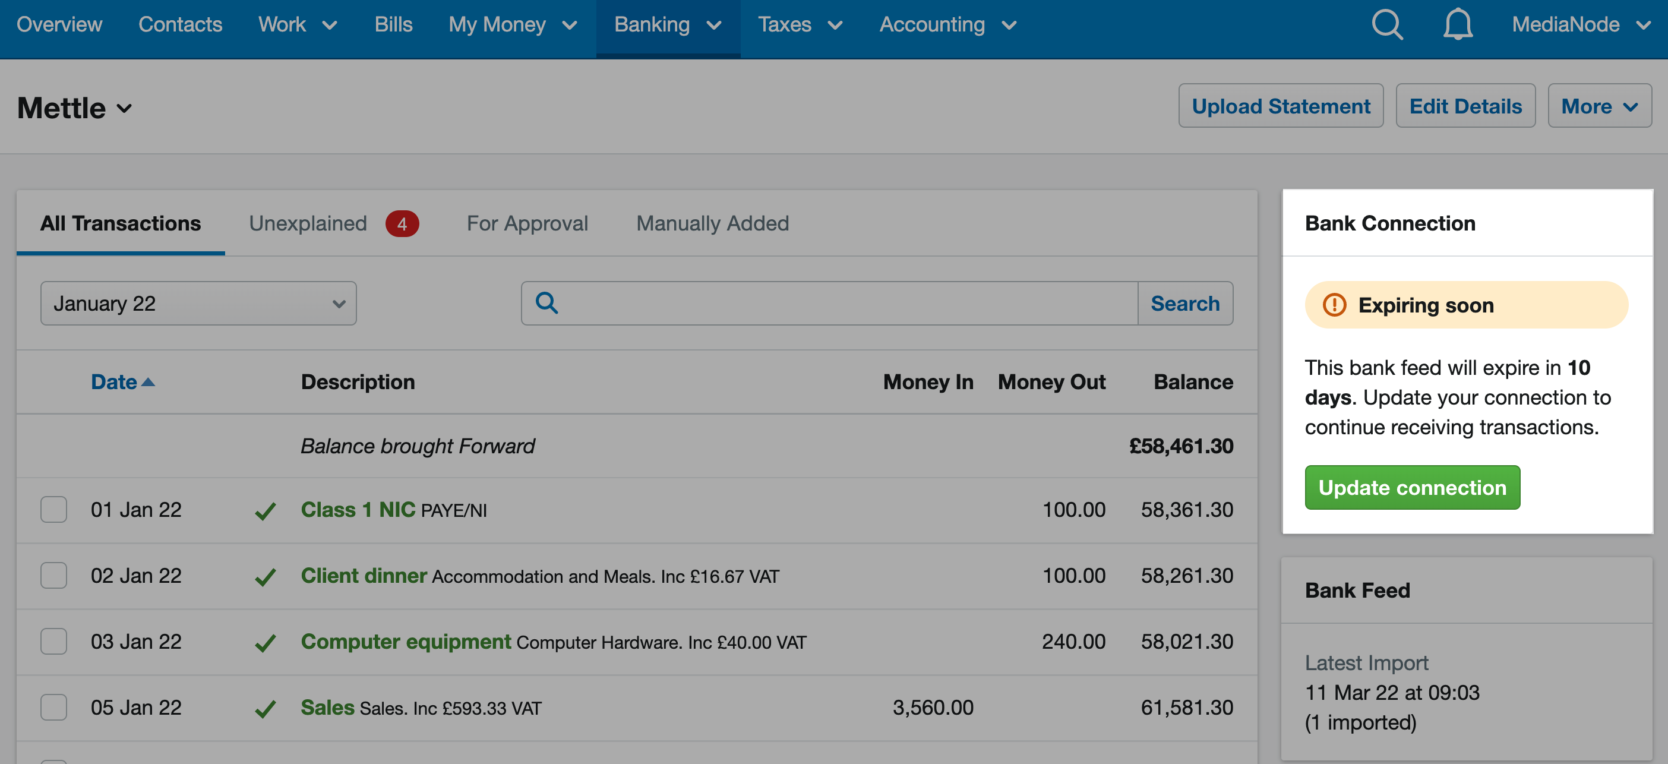Image resolution: width=1668 pixels, height=764 pixels.
Task: Click the green tick on the Class 1 NIC row
Action: (x=265, y=511)
